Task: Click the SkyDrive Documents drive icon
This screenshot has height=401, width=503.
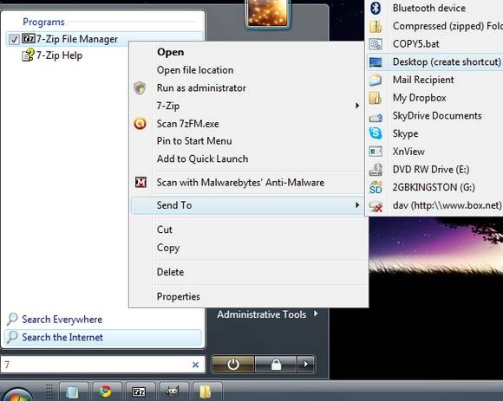Action: [x=376, y=118]
